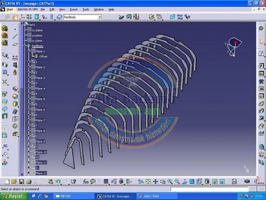Select the Plane tool

tap(15, 44)
